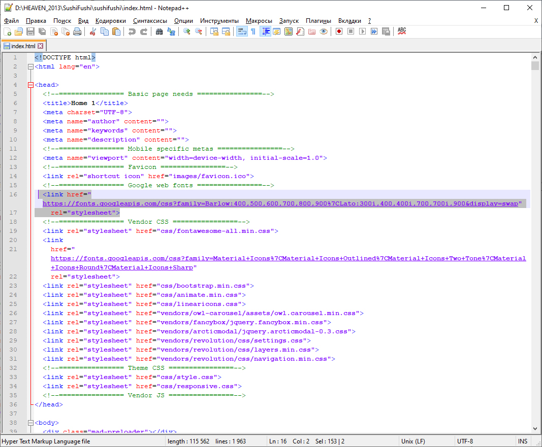Collapse the html tag fold marker
The height and width of the screenshot is (447, 542).
(30, 67)
